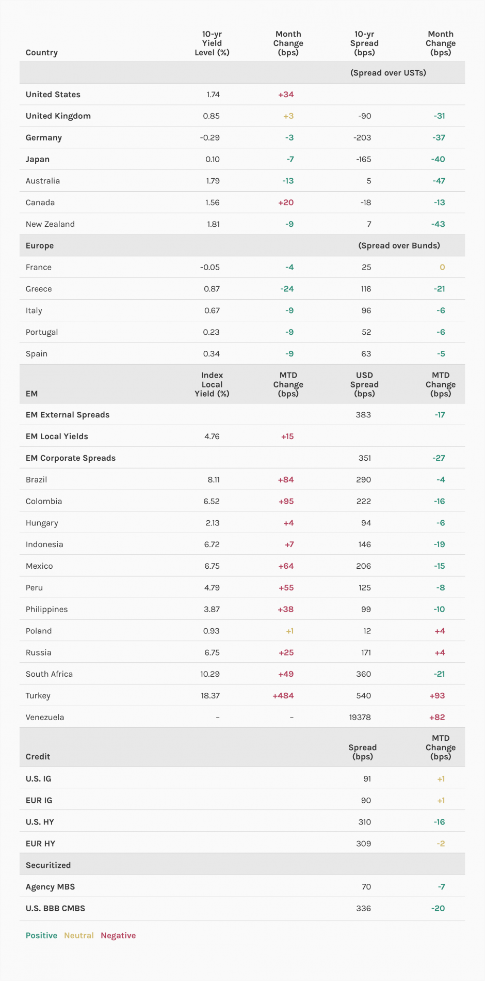Click the U.S. HY spread value 310
The width and height of the screenshot is (485, 981).
[x=364, y=822]
